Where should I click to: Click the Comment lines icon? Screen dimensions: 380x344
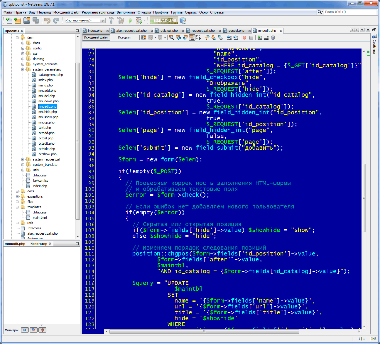coord(260,38)
